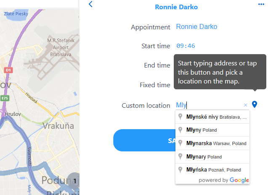Image resolution: width=268 pixels, height=195 pixels.
Task: Click the Ronnie Darko header title
Action: click(176, 7)
